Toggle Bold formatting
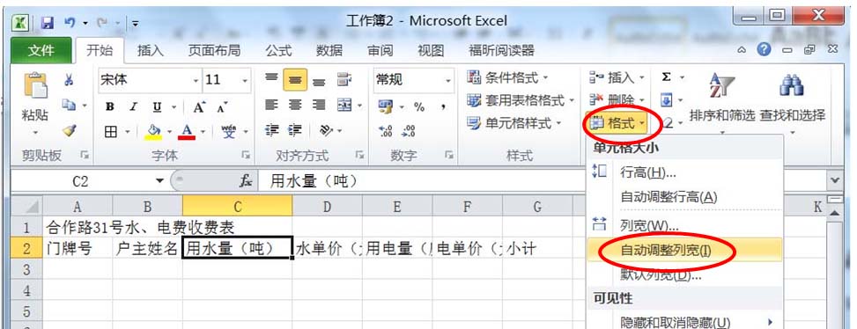This screenshot has width=857, height=329. tap(110, 107)
